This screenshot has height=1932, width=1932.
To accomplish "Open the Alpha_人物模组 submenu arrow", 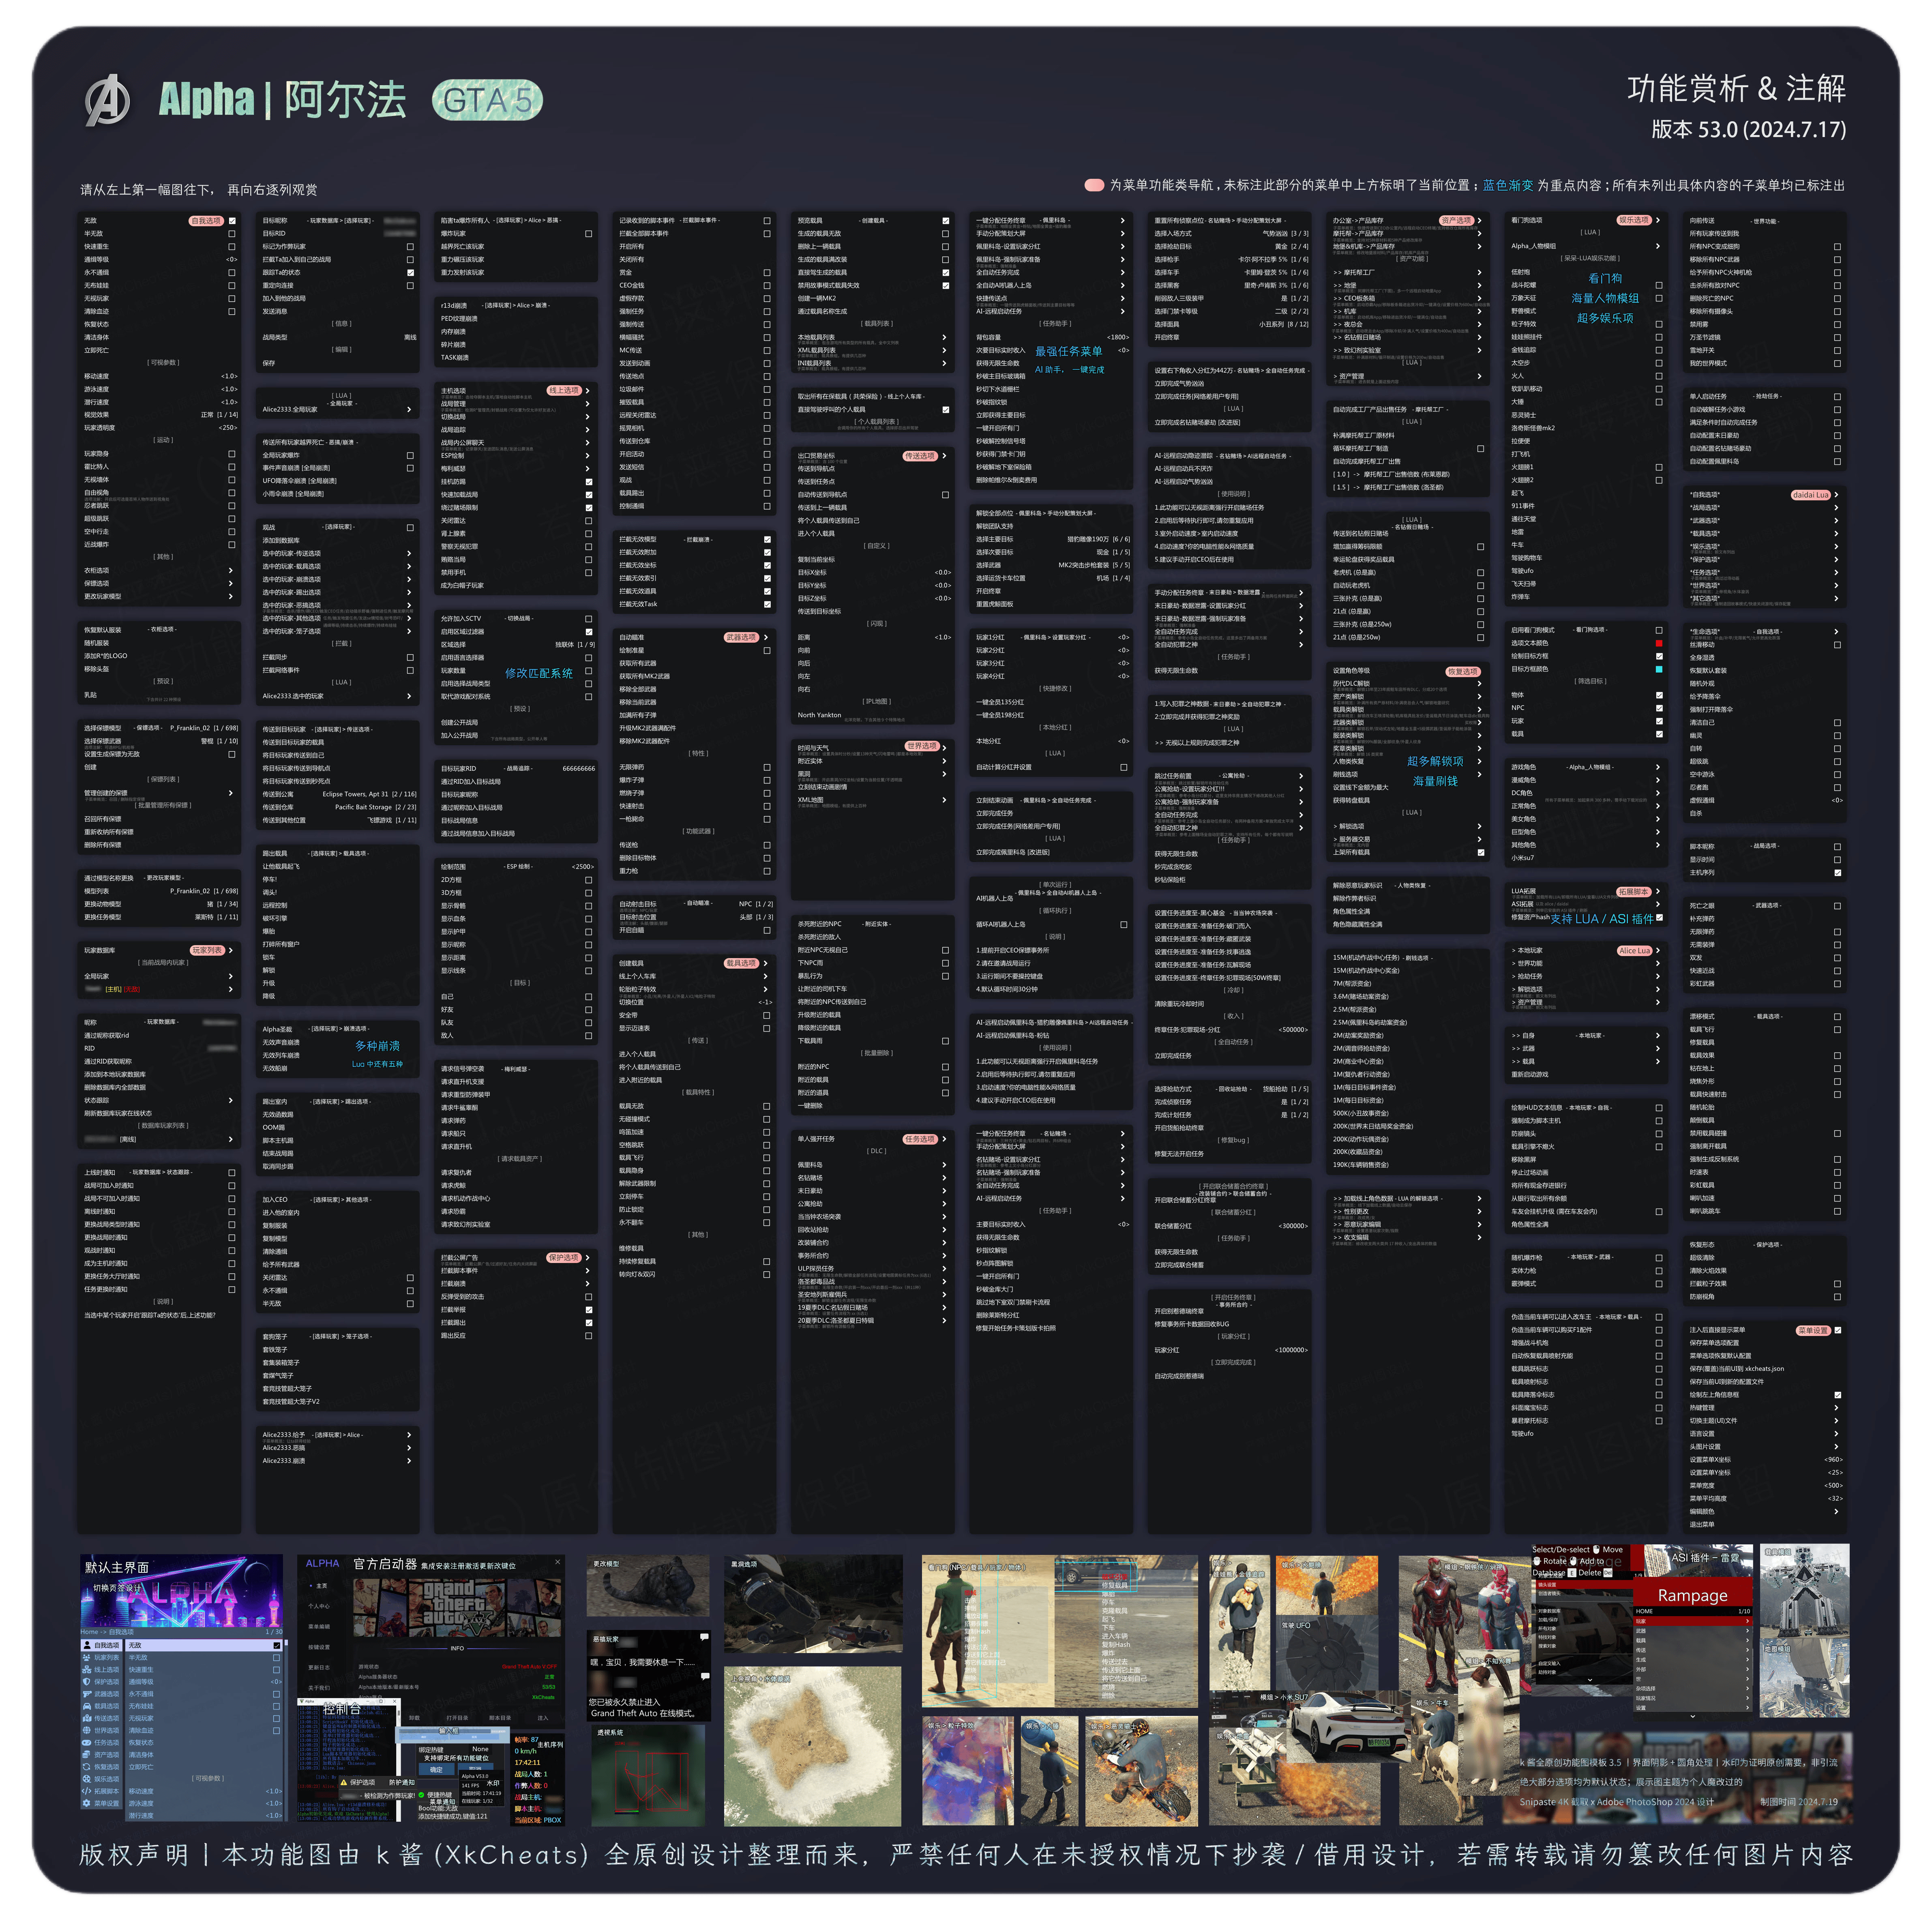I will (x=1658, y=246).
